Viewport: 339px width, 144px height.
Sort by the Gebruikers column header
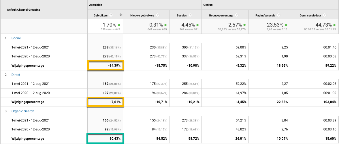[101, 15]
